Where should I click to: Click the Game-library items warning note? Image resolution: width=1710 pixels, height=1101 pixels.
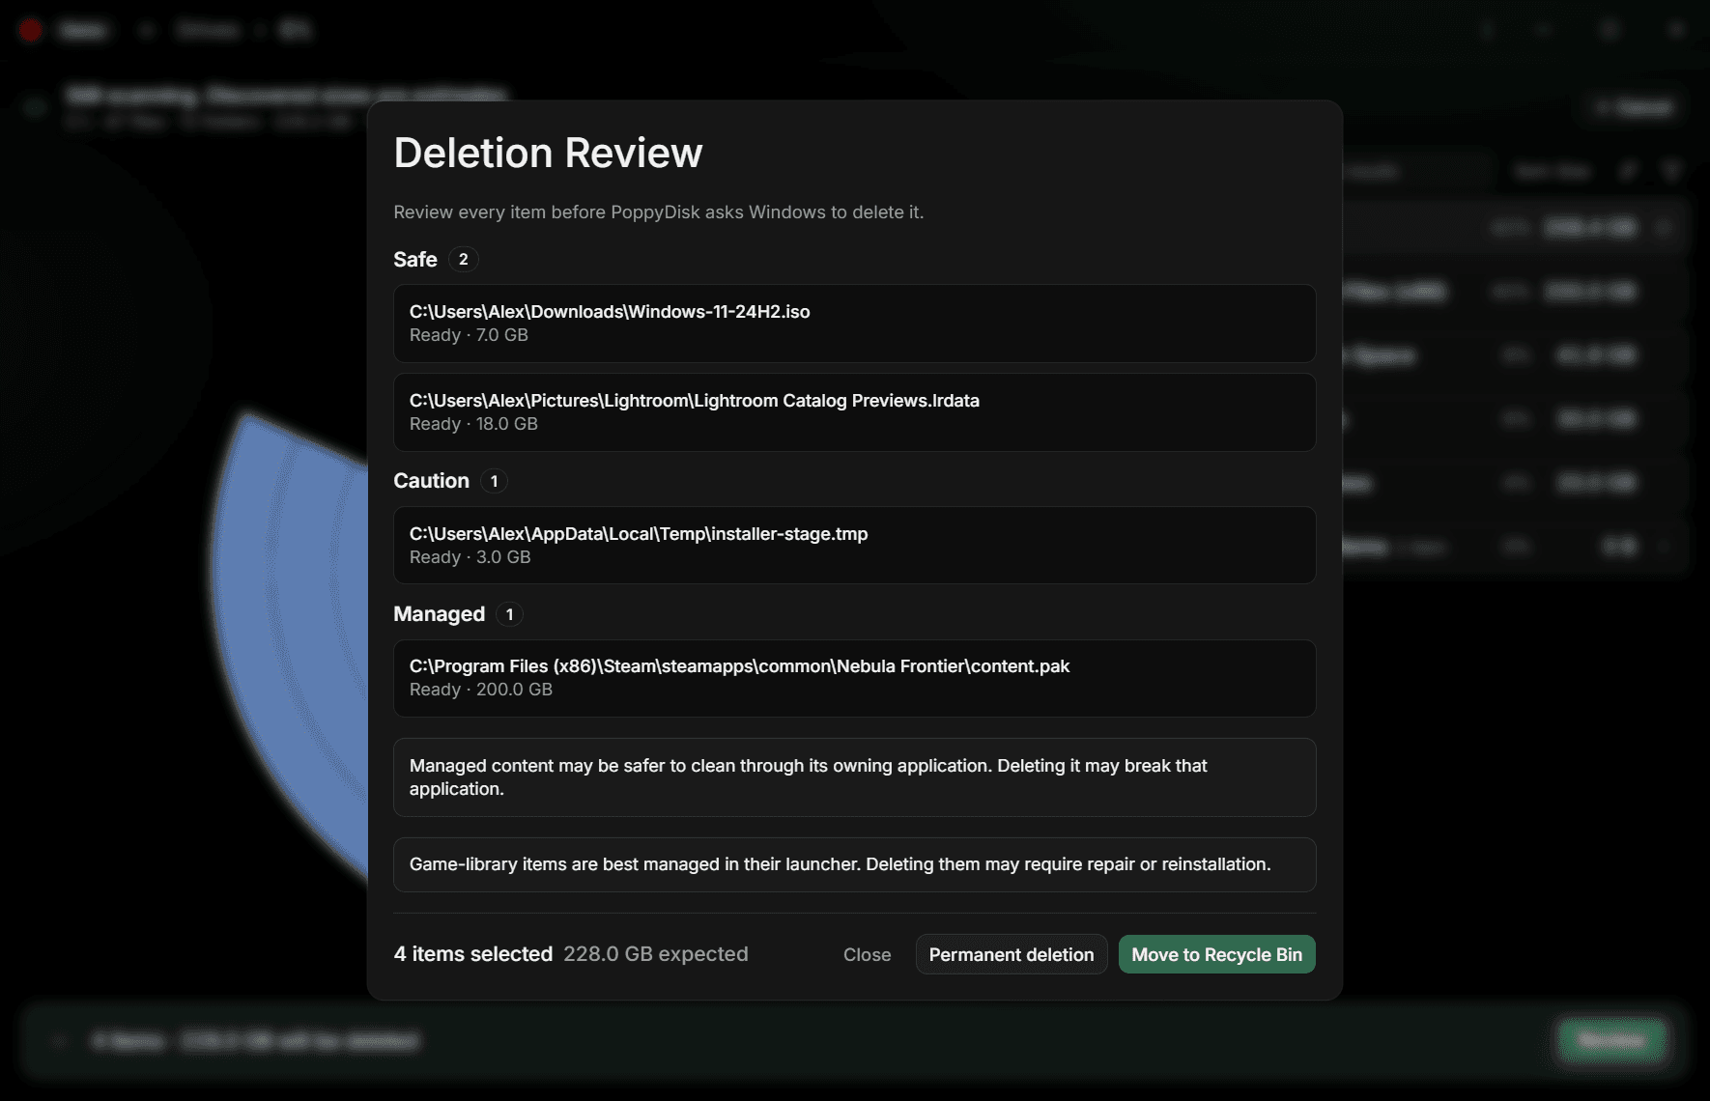pyautogui.click(x=854, y=864)
